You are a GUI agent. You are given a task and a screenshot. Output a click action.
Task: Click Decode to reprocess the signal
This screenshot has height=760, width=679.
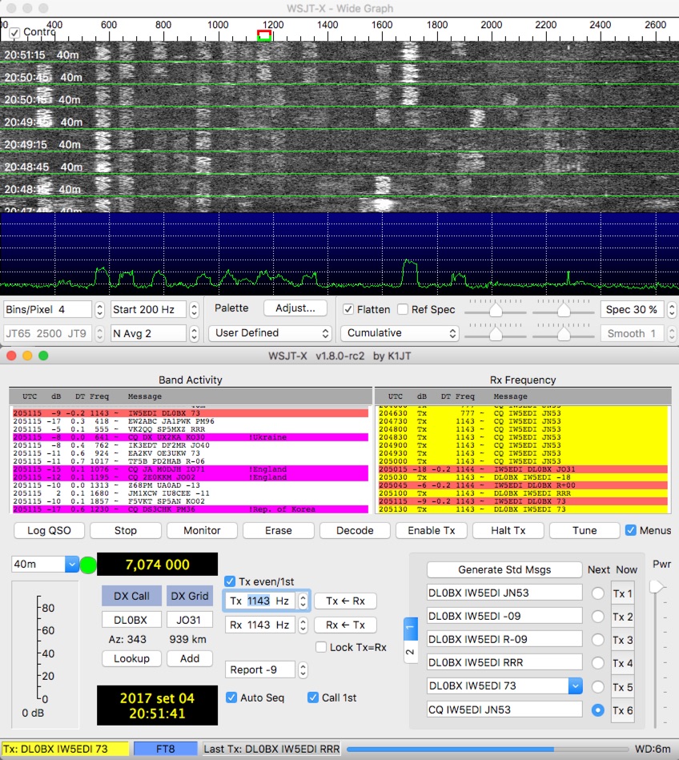click(354, 530)
